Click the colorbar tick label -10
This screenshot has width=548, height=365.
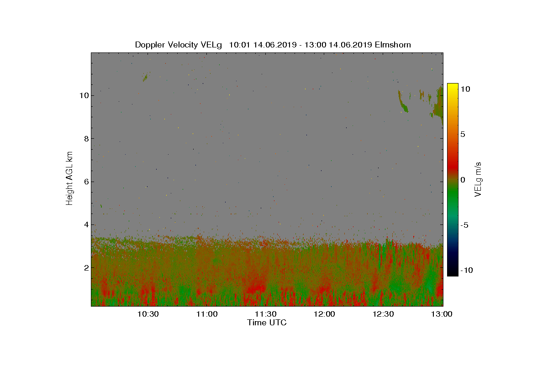pos(467,270)
